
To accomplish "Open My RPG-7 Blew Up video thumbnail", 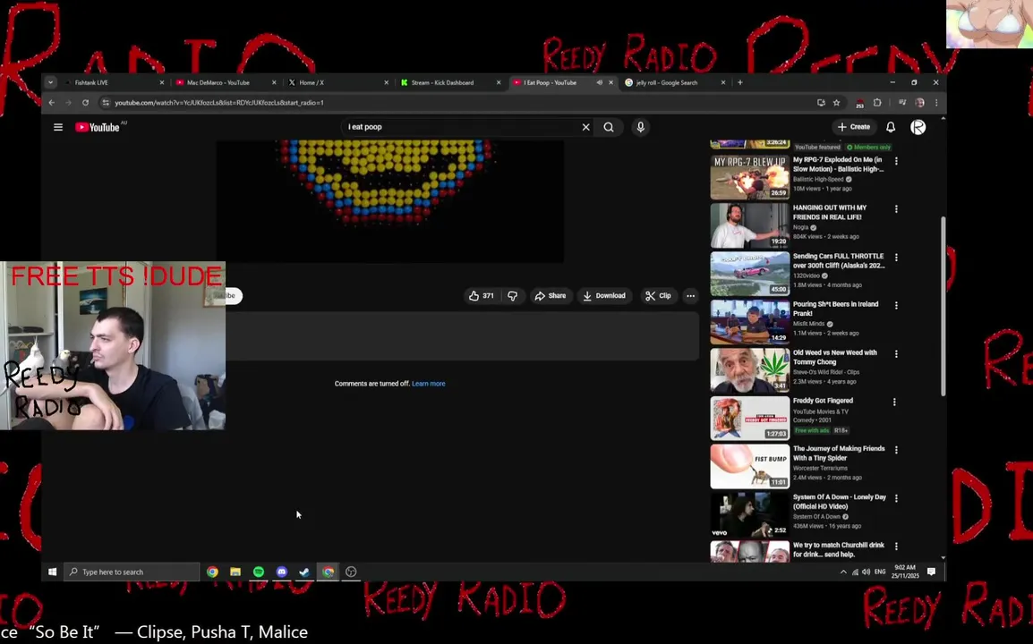I will 750,176.
